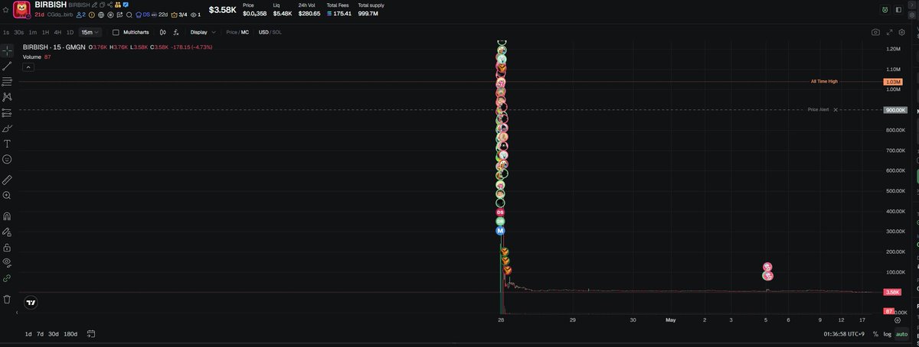Switch to 1H interval
919x347 pixels.
pos(45,32)
